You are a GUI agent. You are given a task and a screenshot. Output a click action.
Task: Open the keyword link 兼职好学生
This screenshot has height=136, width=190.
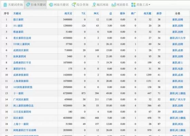tap(20, 69)
